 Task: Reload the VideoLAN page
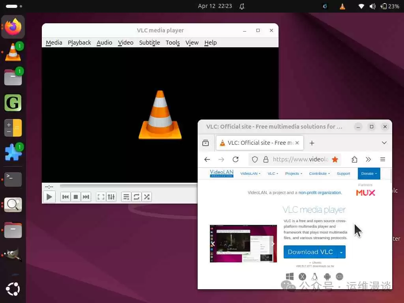(236, 159)
